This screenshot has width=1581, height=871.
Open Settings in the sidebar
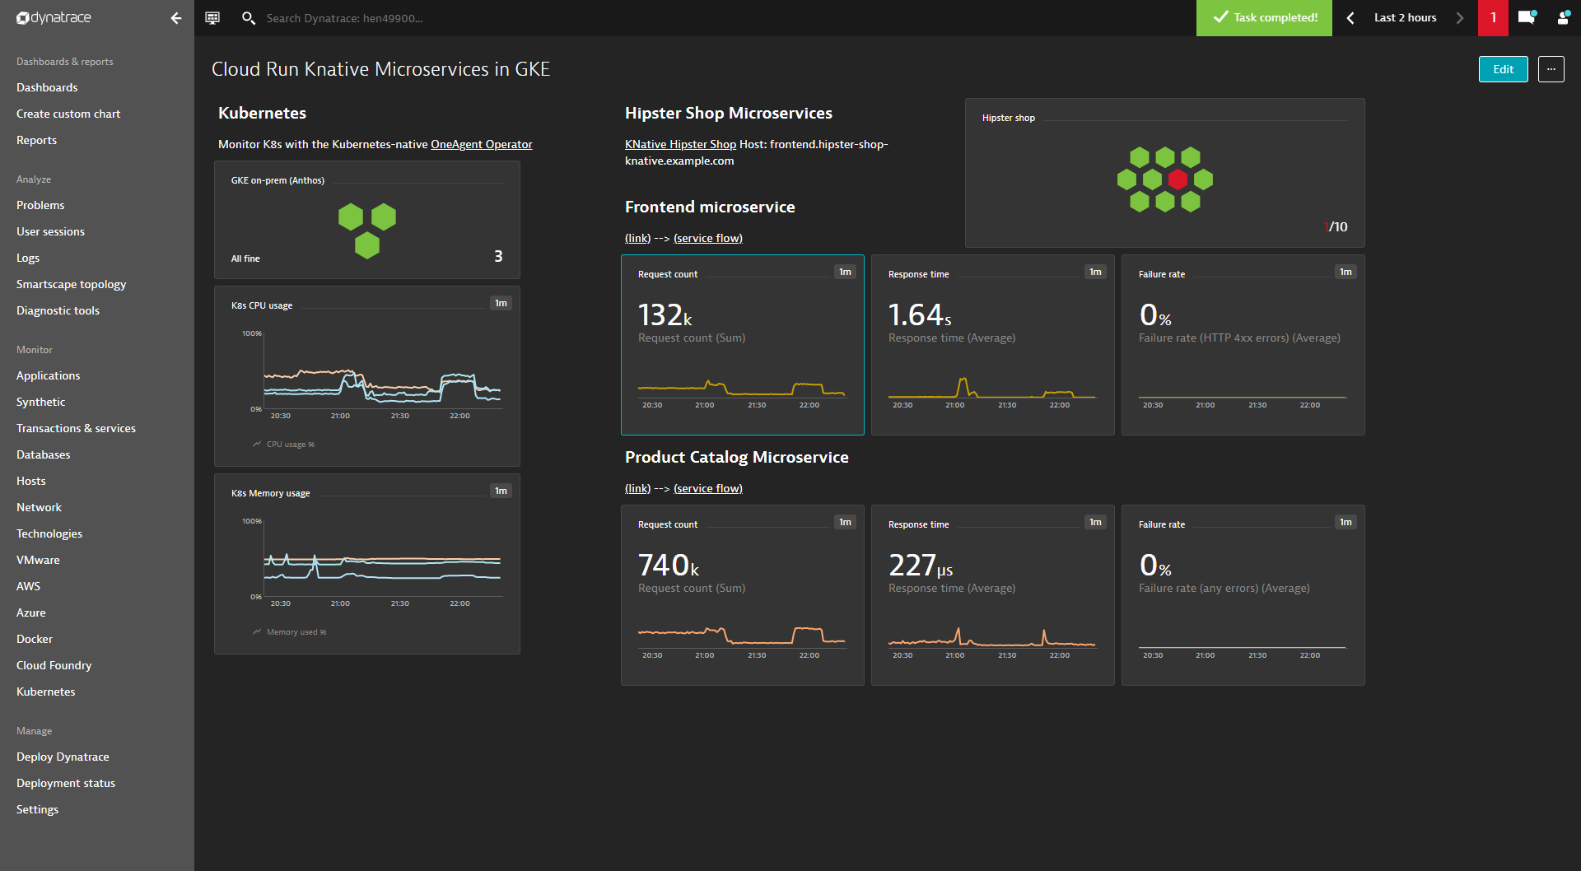point(38,809)
